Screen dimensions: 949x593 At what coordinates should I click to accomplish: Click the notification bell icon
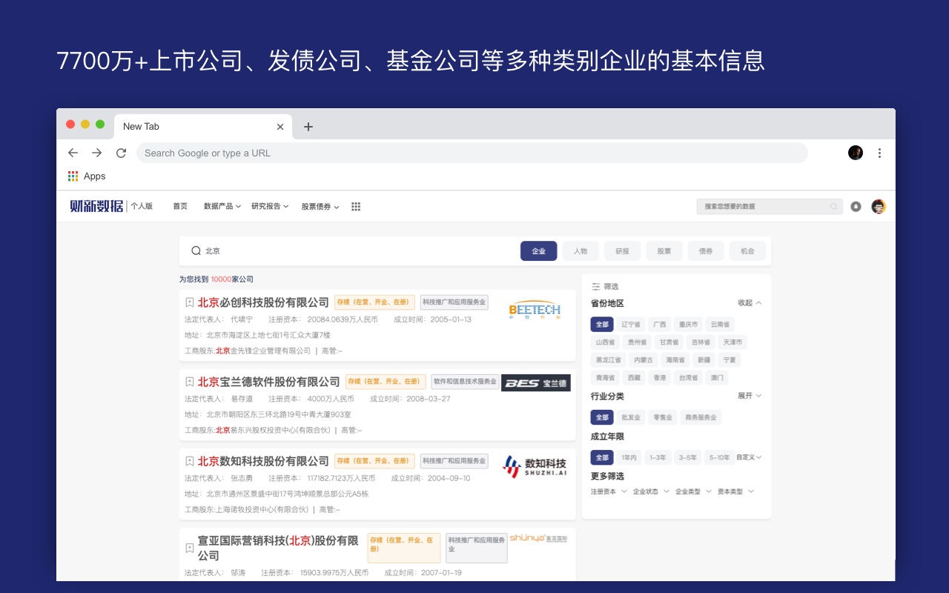[x=856, y=207]
